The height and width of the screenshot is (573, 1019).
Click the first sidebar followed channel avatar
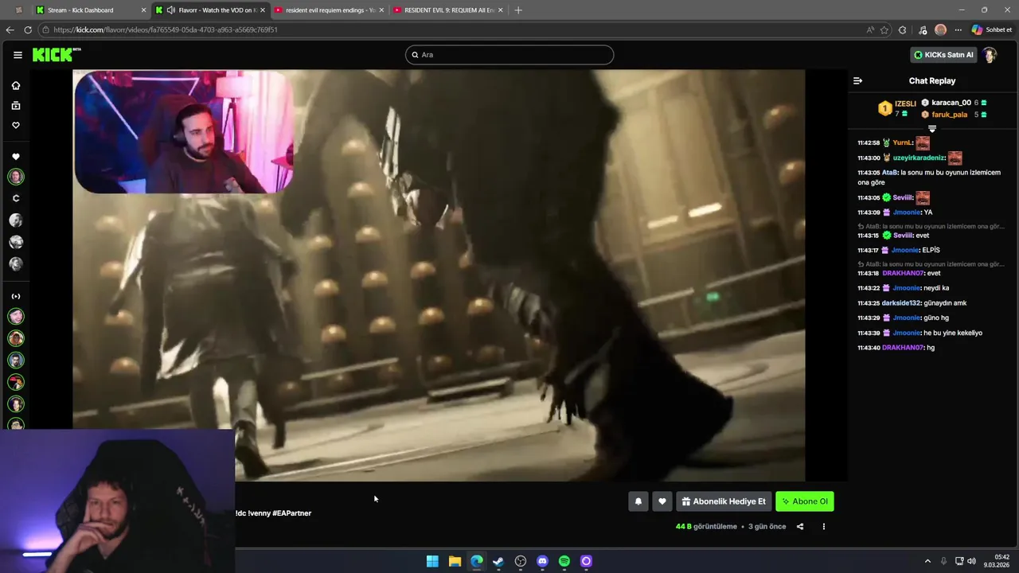coord(16,177)
